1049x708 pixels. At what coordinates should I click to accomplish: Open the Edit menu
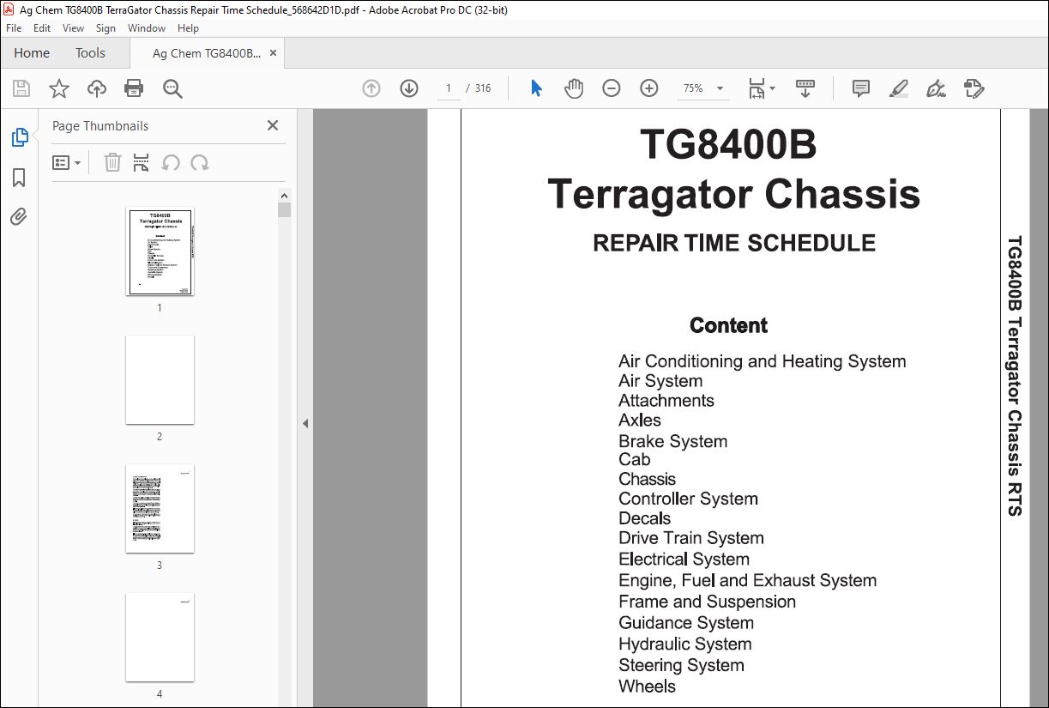pyautogui.click(x=42, y=28)
